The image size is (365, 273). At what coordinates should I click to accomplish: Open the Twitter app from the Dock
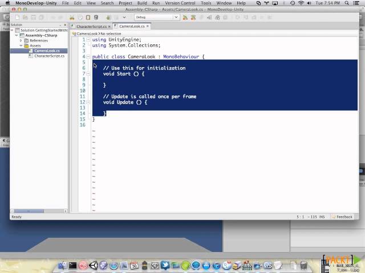[x=165, y=265]
